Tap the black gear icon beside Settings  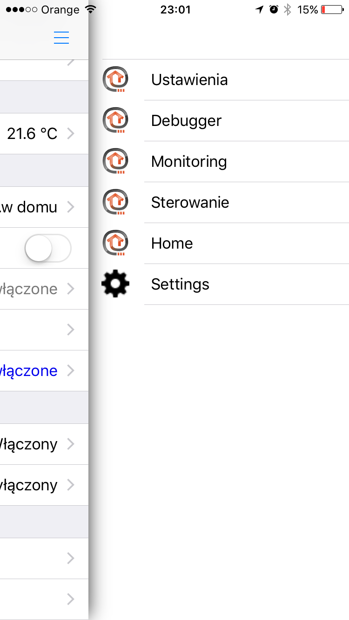coord(115,284)
